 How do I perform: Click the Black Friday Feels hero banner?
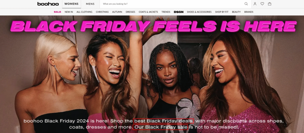coord(152,74)
